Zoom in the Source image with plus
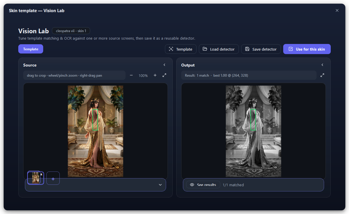 155,75
